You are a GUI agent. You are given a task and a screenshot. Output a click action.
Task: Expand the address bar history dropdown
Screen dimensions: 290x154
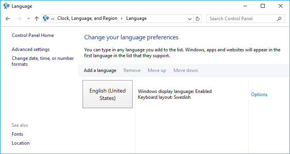[x=189, y=19]
